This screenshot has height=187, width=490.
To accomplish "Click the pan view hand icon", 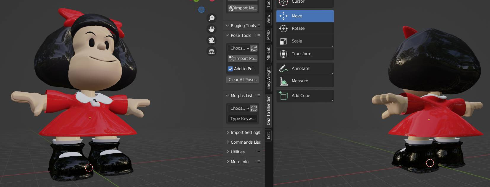I will coord(212,29).
